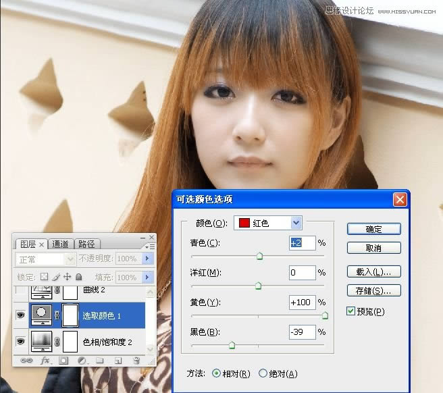443x393 pixels.
Task: Click the lock position move icon
Action: click(x=68, y=277)
